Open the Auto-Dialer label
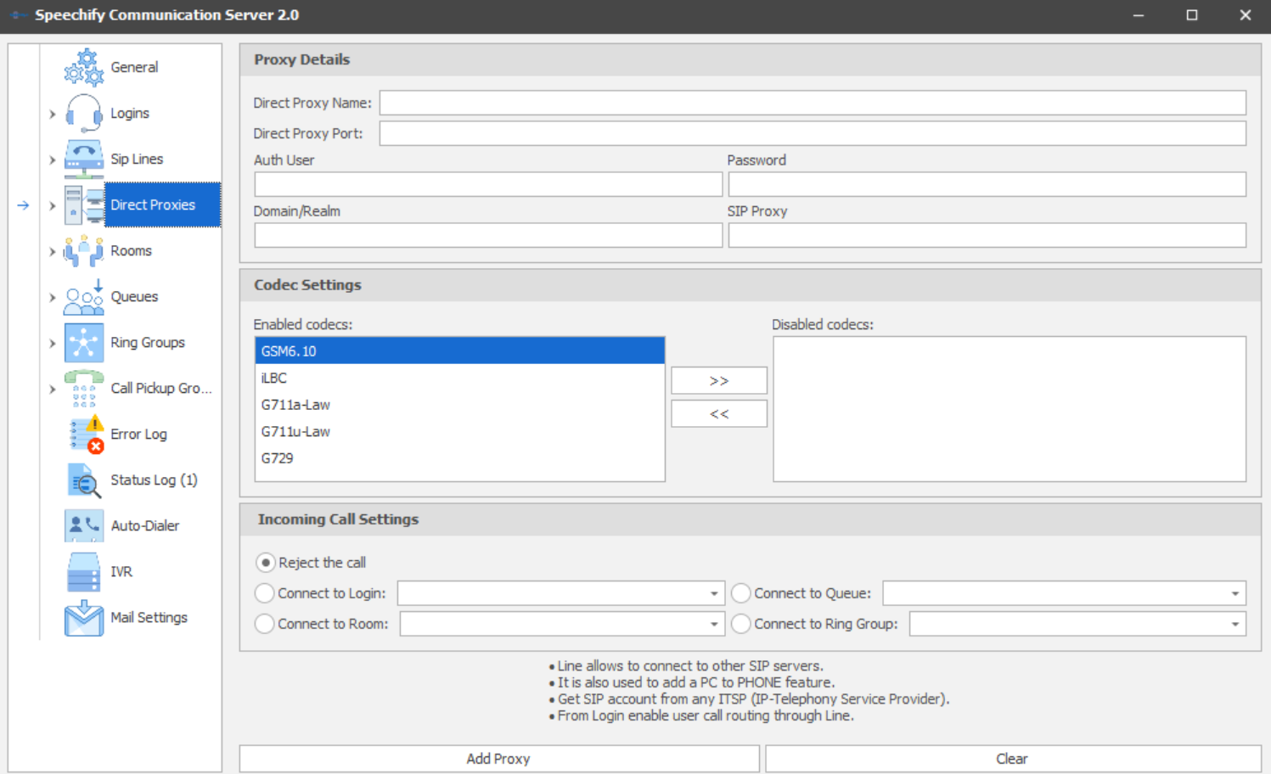Viewport: 1271px width, 774px height. [144, 525]
